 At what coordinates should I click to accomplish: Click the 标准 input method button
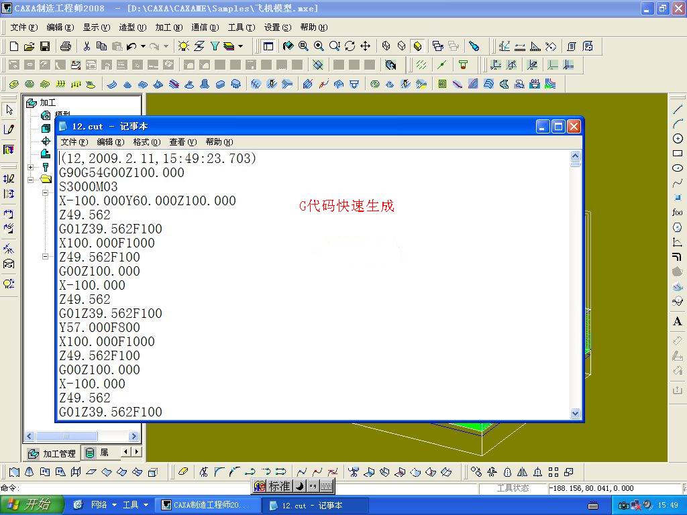click(x=279, y=486)
